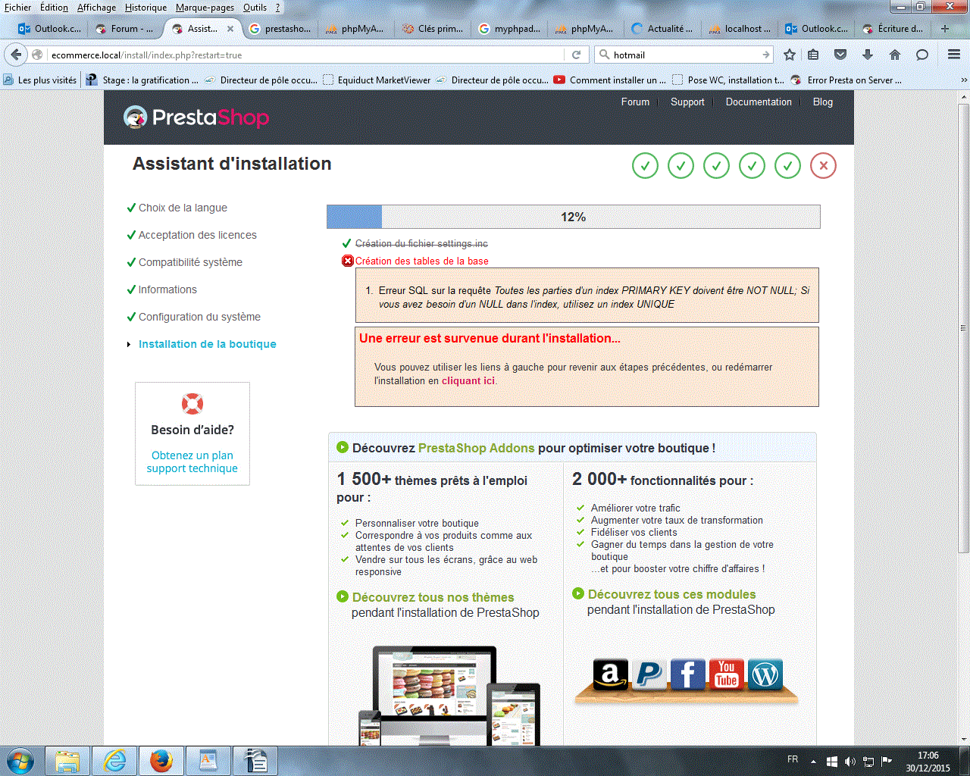
Task: Click the YouTube icon on the shelf
Action: 726,674
